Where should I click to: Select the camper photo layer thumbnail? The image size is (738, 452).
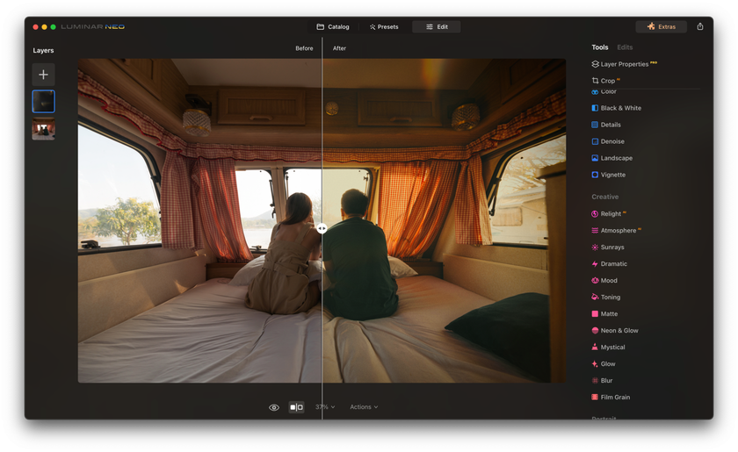(x=43, y=129)
